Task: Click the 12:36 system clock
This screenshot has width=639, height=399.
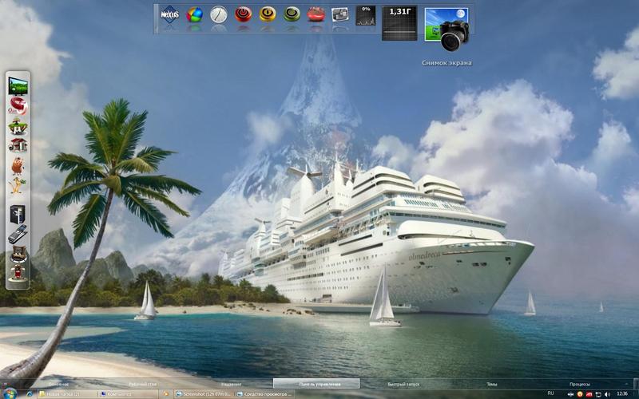Action: click(621, 393)
